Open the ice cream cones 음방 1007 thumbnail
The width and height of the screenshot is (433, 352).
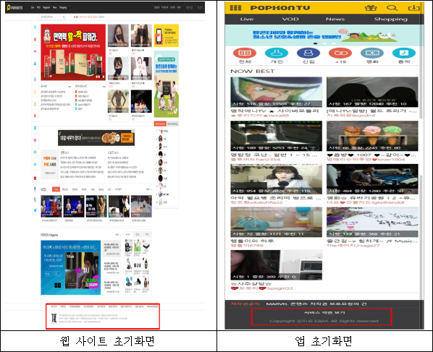372,136
